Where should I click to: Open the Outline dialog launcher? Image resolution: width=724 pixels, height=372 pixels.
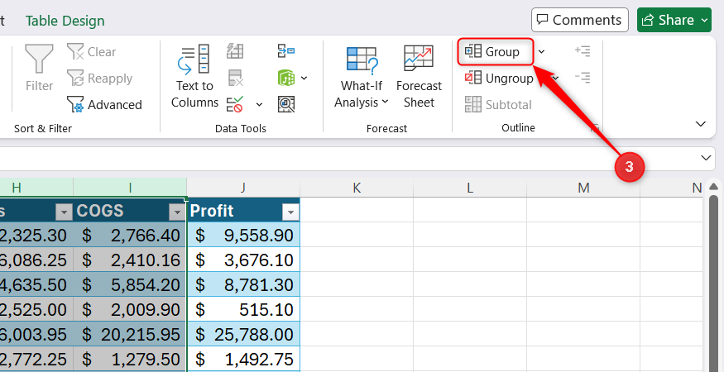(x=595, y=127)
